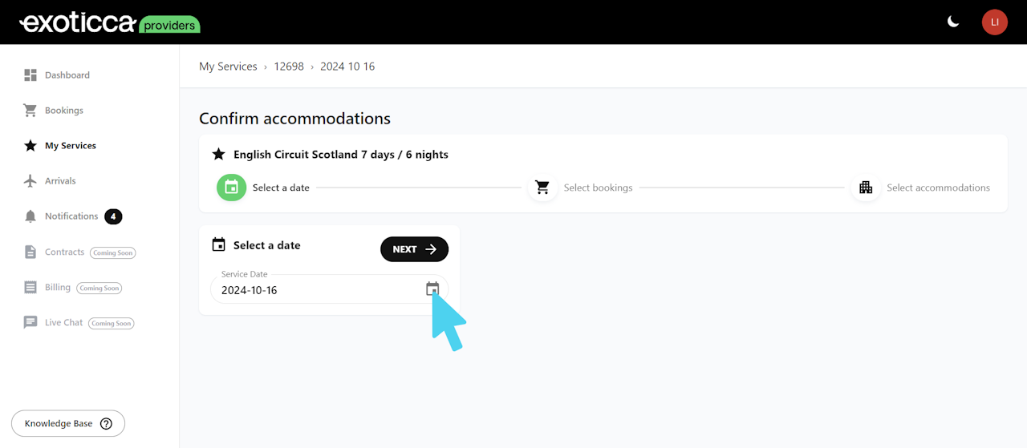Click the Arrivals airplane icon
Image resolution: width=1027 pixels, height=448 pixels.
point(30,181)
